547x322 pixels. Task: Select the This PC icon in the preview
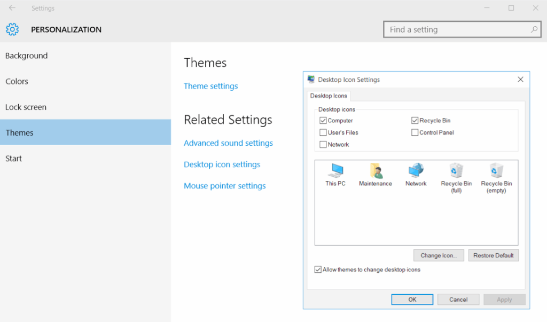click(335, 172)
